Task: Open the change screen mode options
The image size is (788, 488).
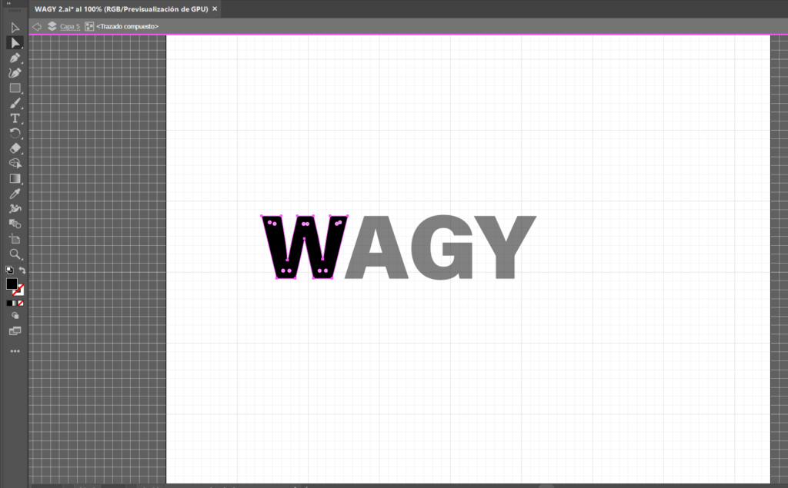Action: click(15, 331)
